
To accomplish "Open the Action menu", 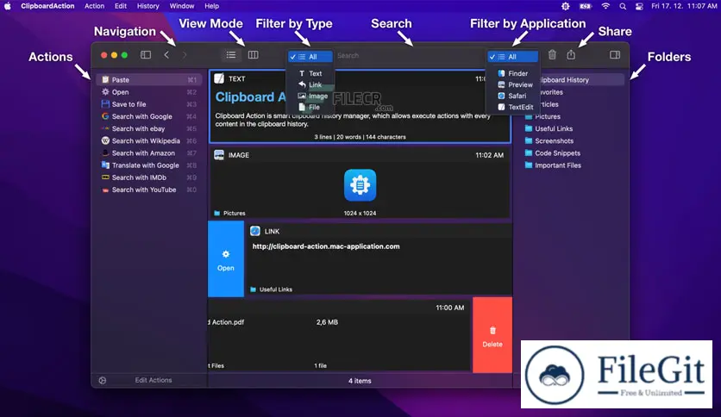I will pyautogui.click(x=94, y=6).
